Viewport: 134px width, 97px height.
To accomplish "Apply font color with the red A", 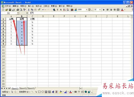I will (x=122, y=10).
